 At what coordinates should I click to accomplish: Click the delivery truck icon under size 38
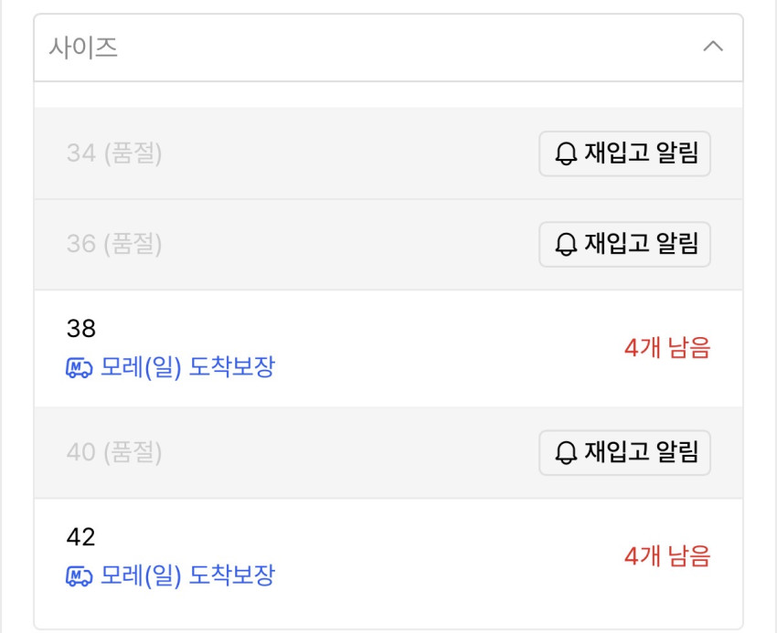click(x=80, y=368)
